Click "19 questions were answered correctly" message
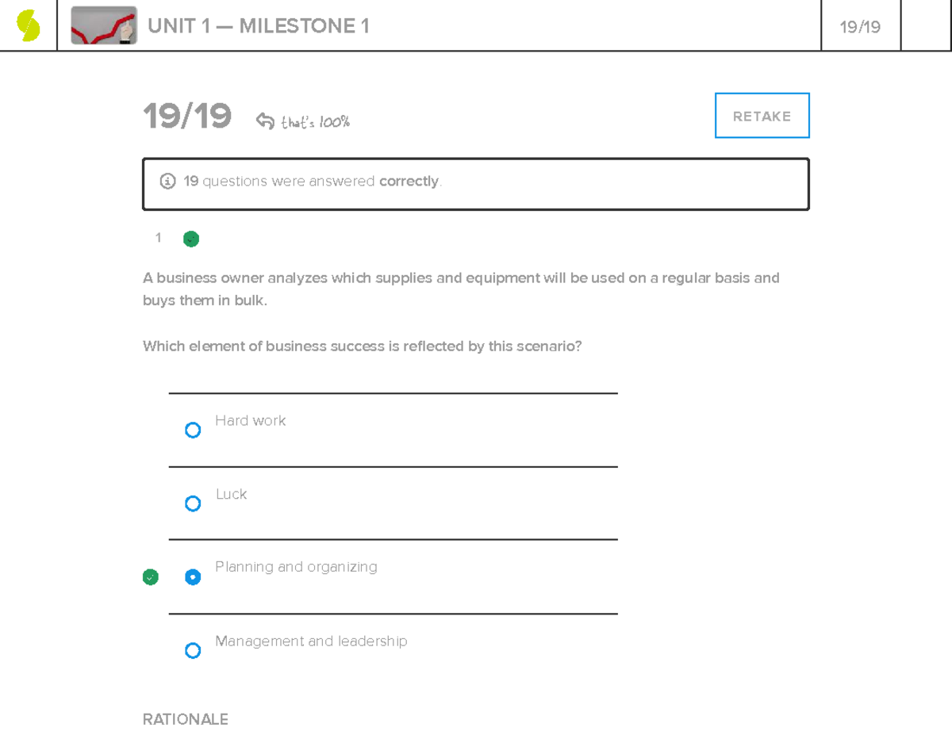Viewport: 952px width, 735px height. point(313,182)
